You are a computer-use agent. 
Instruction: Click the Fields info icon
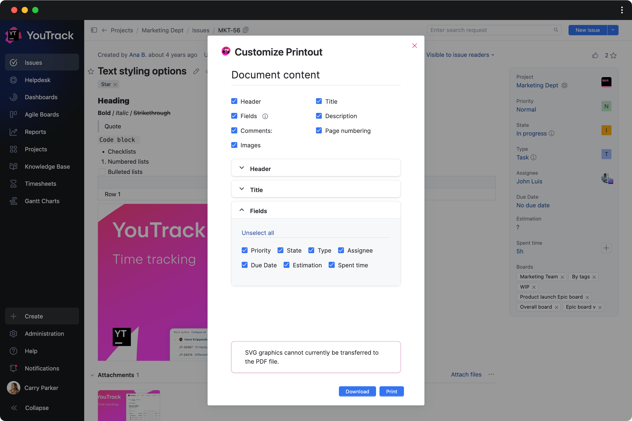265,116
